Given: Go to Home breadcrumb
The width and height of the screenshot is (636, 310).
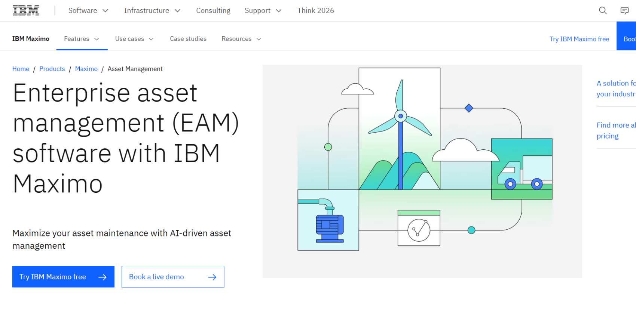Looking at the screenshot, I should [21, 69].
